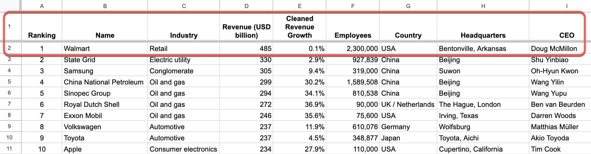Select column D header
The width and height of the screenshot is (591, 154).
point(246,6)
